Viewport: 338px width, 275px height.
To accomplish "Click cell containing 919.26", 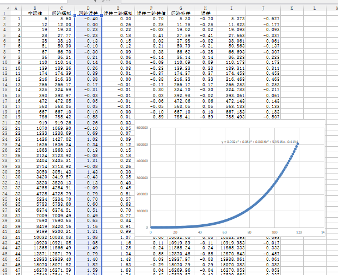I will point(62,123).
